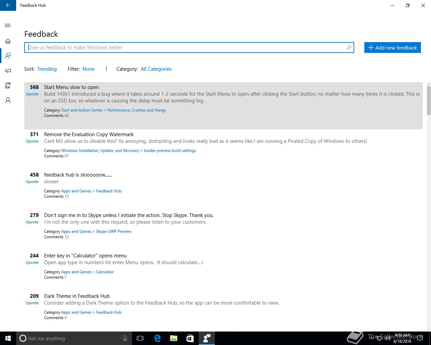Go back with the arrow button

point(8,5)
